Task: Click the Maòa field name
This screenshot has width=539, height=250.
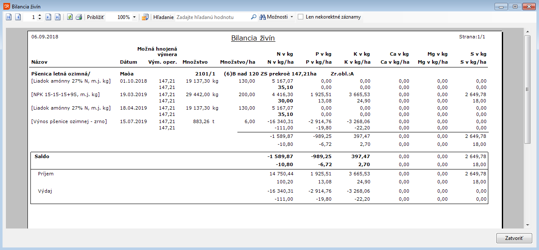Action: [x=127, y=74]
